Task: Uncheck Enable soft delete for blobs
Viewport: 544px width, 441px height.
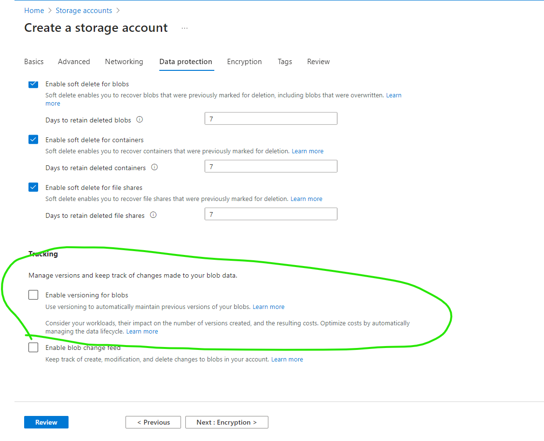Action: coord(33,84)
